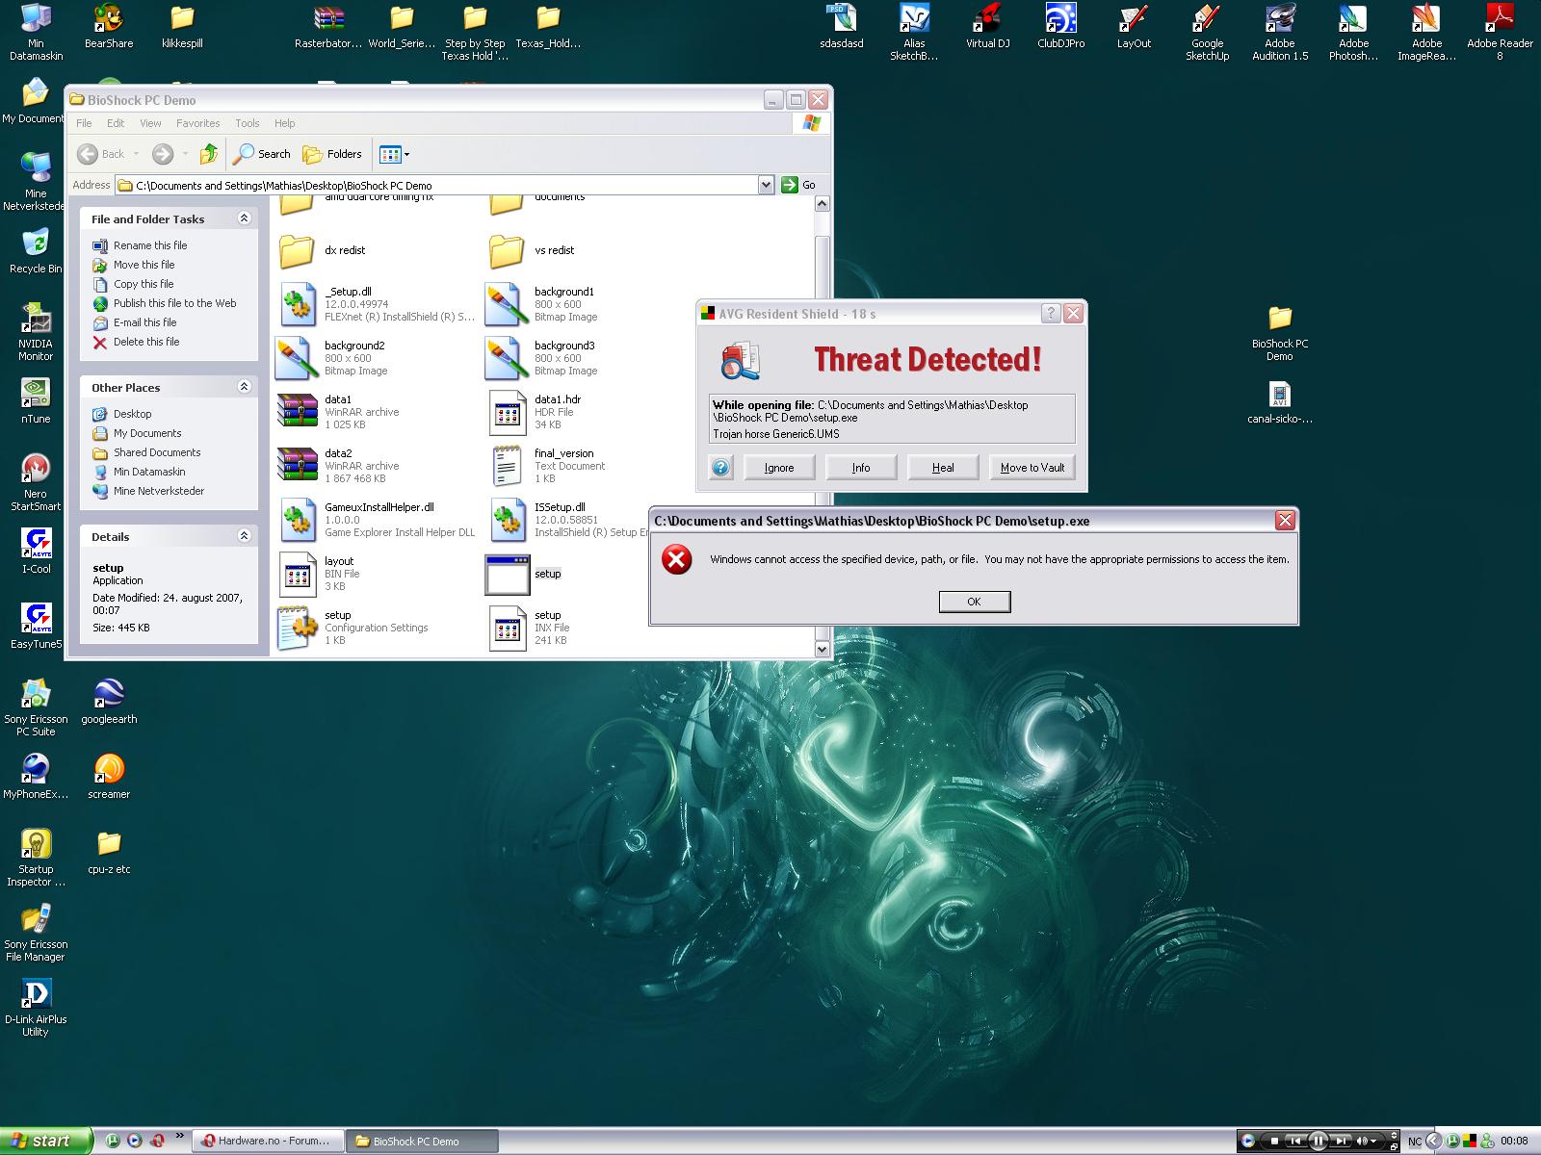Select the vs redist folder

coord(507,250)
